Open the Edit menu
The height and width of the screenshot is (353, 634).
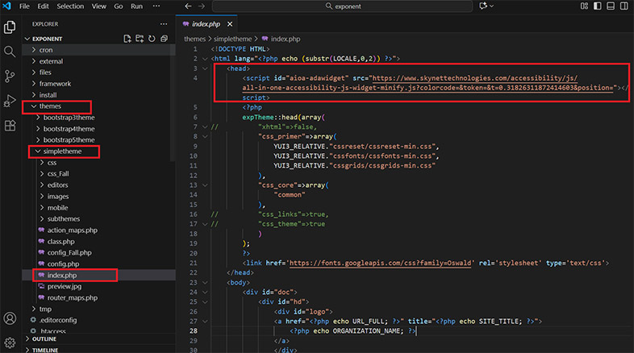43,6
